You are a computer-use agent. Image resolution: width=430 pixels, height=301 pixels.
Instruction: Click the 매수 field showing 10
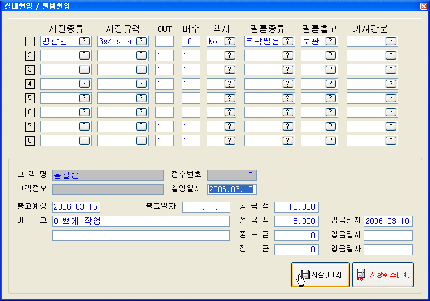pyautogui.click(x=191, y=42)
